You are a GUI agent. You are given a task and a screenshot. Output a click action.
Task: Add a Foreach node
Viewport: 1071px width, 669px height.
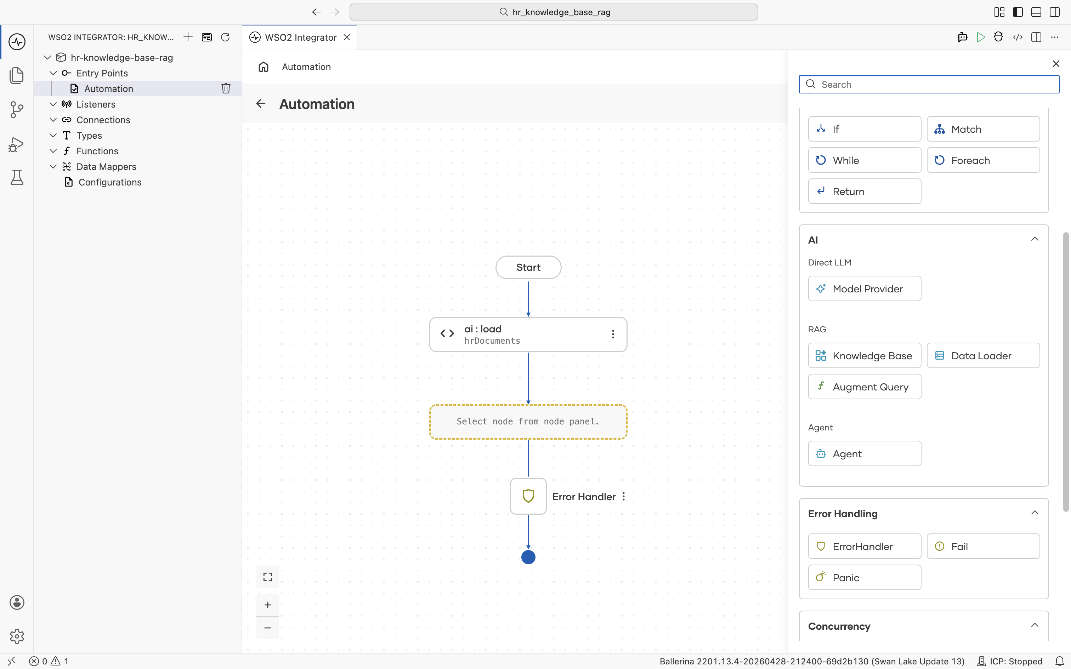(x=983, y=160)
